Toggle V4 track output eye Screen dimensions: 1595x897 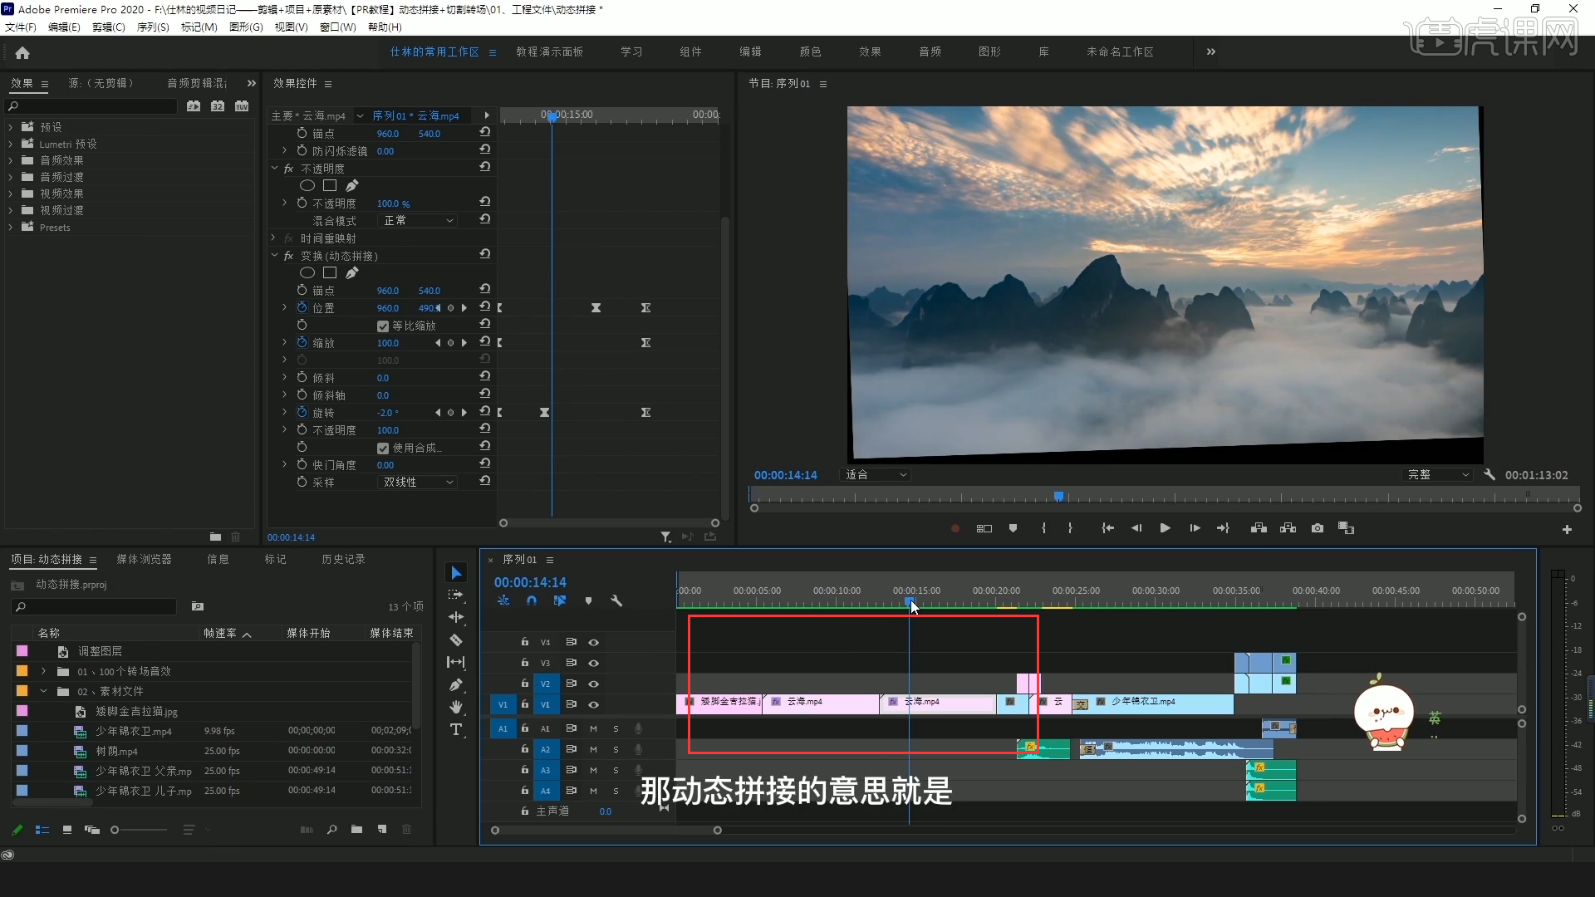pos(594,642)
